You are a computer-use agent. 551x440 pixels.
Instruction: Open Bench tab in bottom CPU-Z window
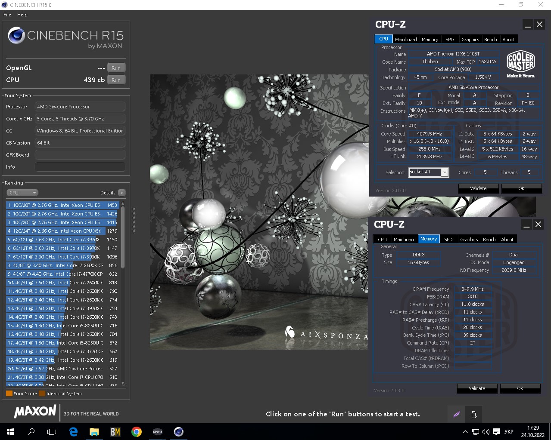pyautogui.click(x=489, y=240)
